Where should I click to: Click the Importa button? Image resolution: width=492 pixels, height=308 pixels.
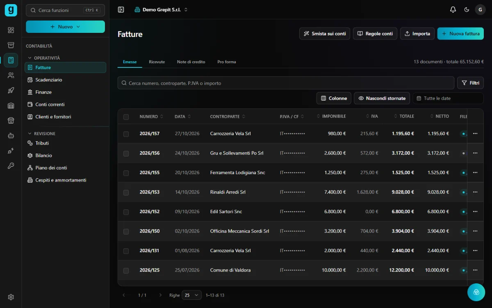tap(417, 34)
